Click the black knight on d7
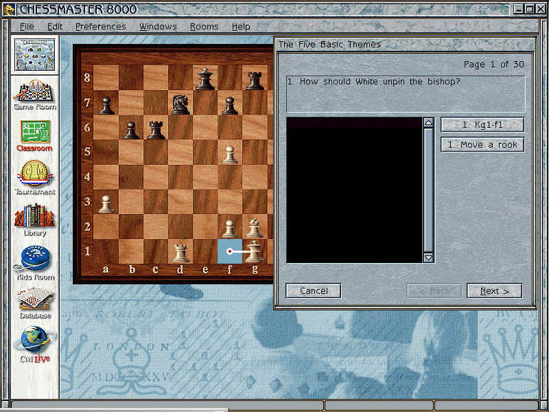Viewport: 549px width, 412px height. pyautogui.click(x=180, y=104)
